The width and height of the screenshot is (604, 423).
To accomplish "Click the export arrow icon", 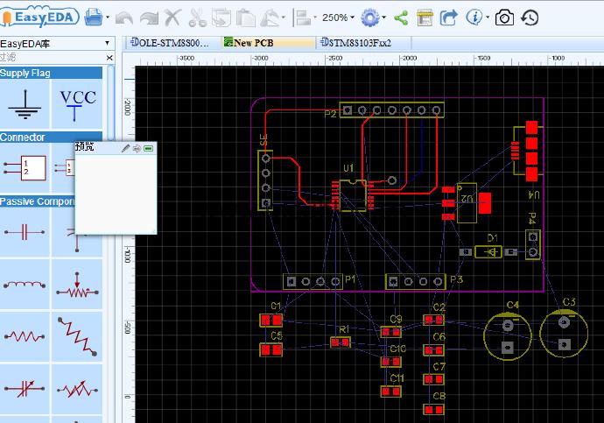I will click(x=448, y=18).
